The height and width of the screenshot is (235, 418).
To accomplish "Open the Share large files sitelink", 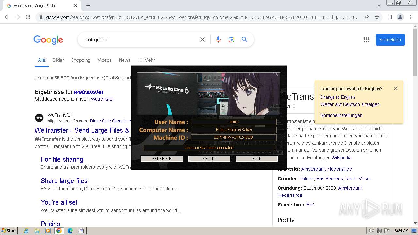I will [64, 181].
